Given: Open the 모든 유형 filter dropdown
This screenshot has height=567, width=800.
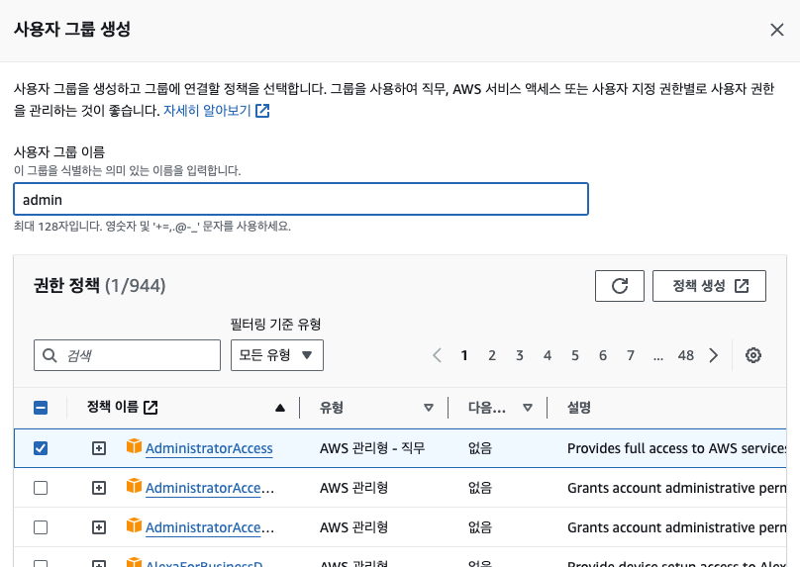Looking at the screenshot, I should click(x=276, y=355).
